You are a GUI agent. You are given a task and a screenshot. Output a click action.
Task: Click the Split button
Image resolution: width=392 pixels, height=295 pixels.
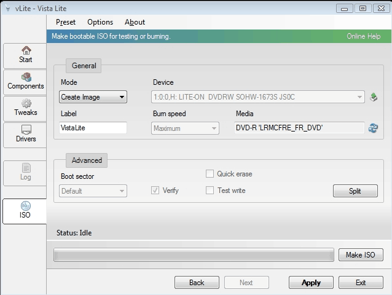click(x=355, y=191)
